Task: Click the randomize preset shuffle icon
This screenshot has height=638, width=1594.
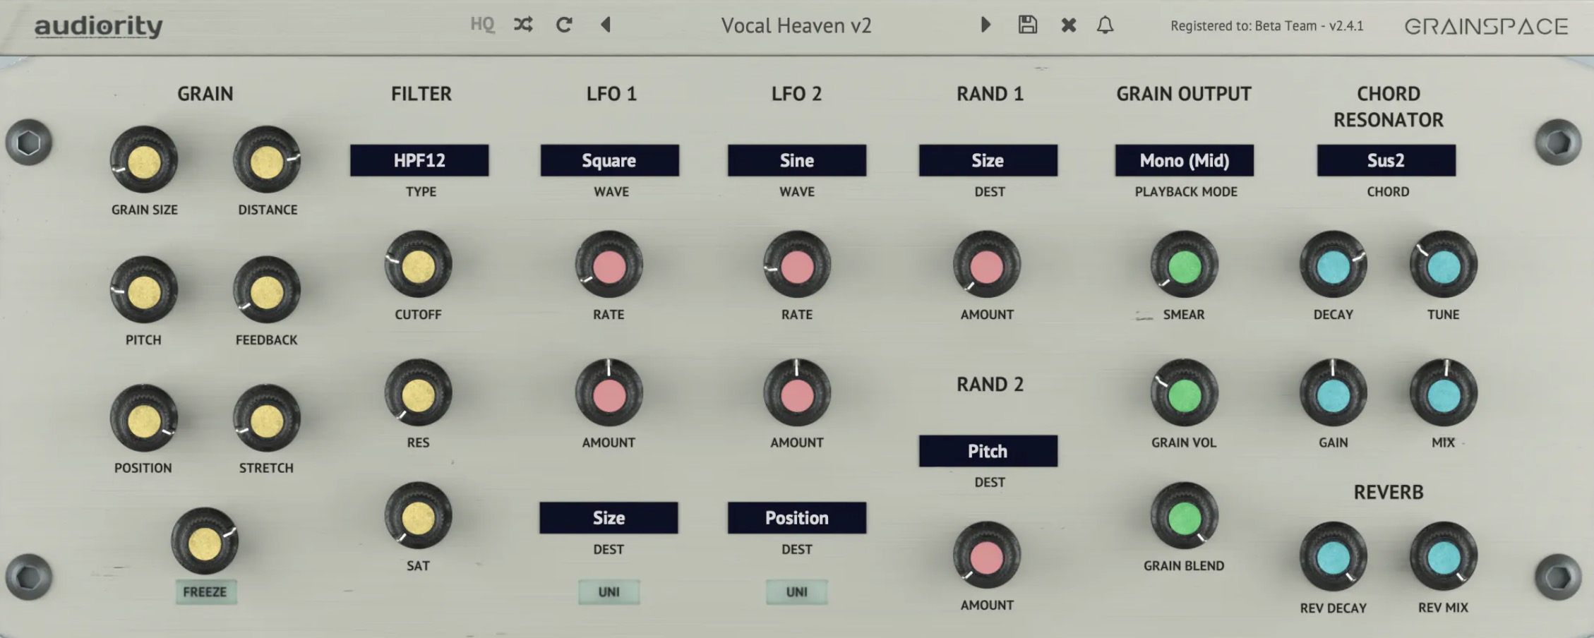Action: pos(522,25)
